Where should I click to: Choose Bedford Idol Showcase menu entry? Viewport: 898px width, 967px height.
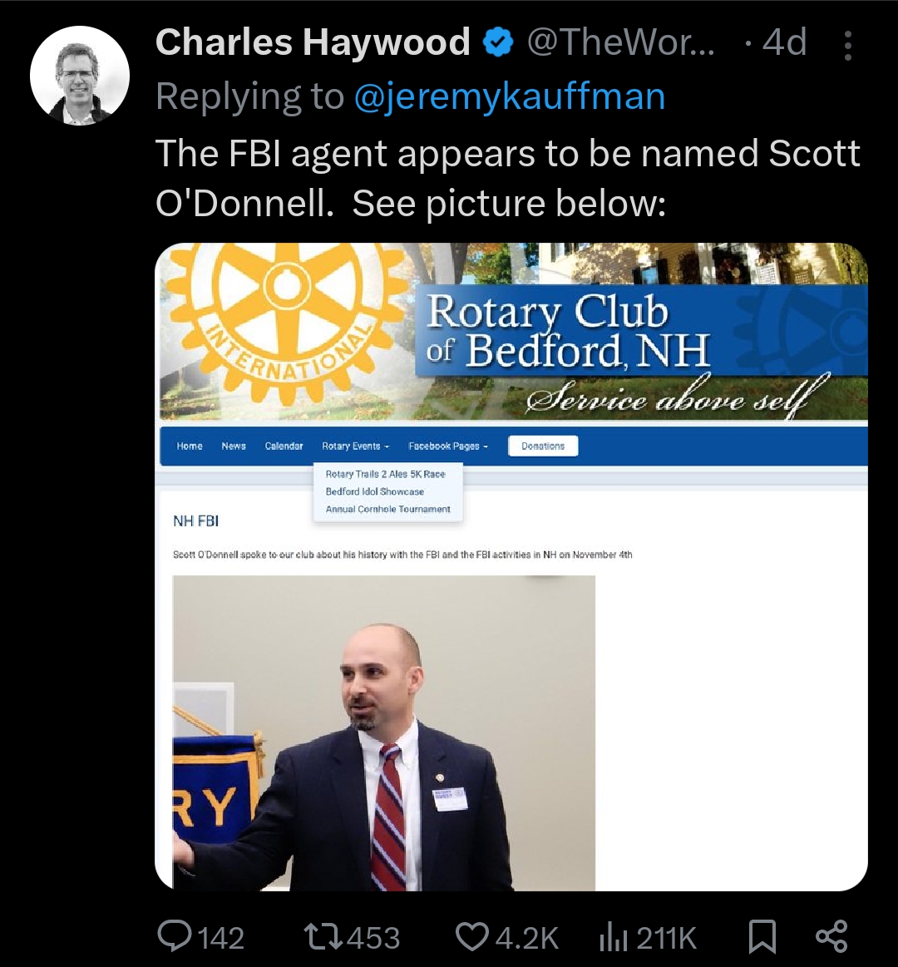click(375, 491)
